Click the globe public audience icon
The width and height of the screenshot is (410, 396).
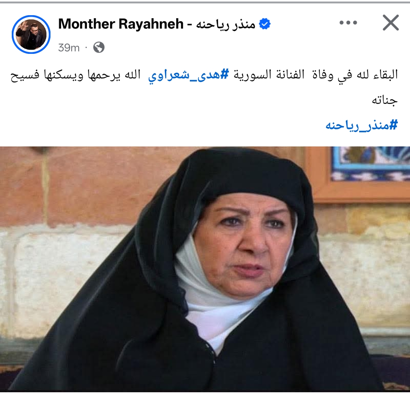click(99, 47)
